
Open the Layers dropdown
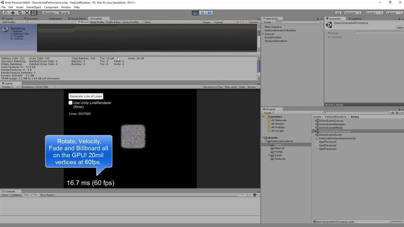[x=375, y=13]
